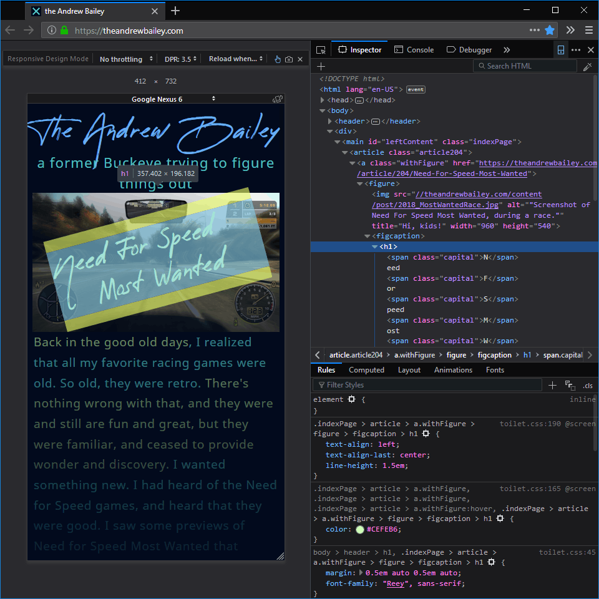This screenshot has width=599, height=599.
Task: Show more devtools tabs chevron
Action: [x=507, y=50]
